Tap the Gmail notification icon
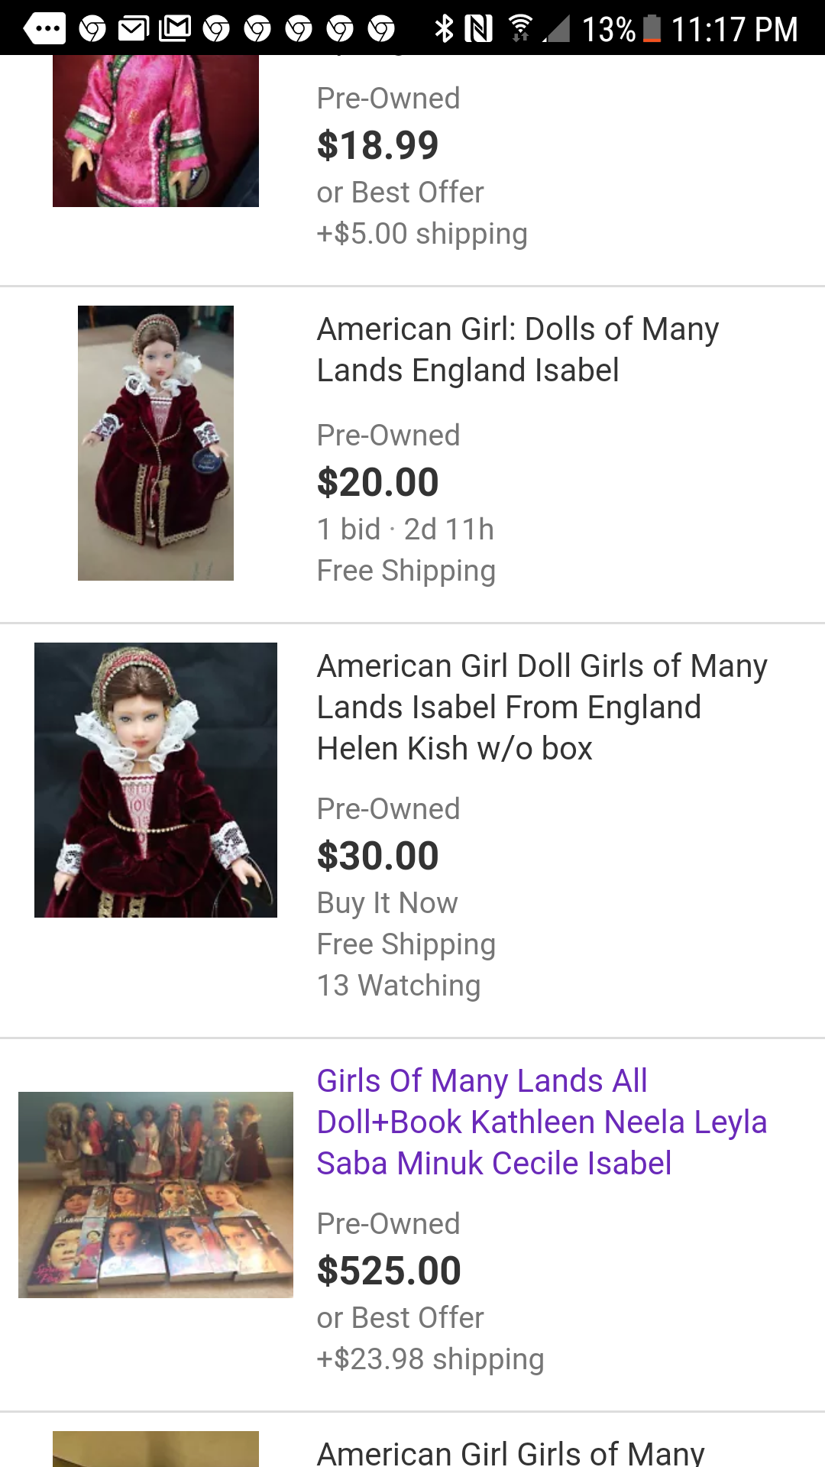825x1467 pixels. (x=175, y=29)
